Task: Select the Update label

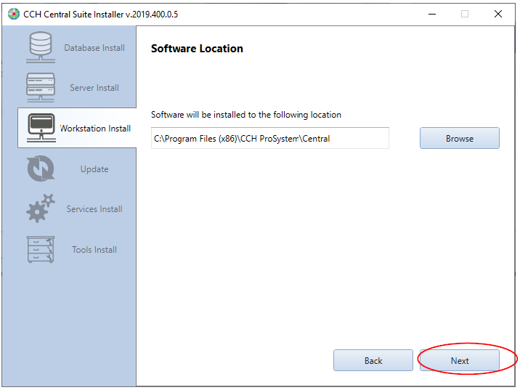Action: (x=94, y=169)
